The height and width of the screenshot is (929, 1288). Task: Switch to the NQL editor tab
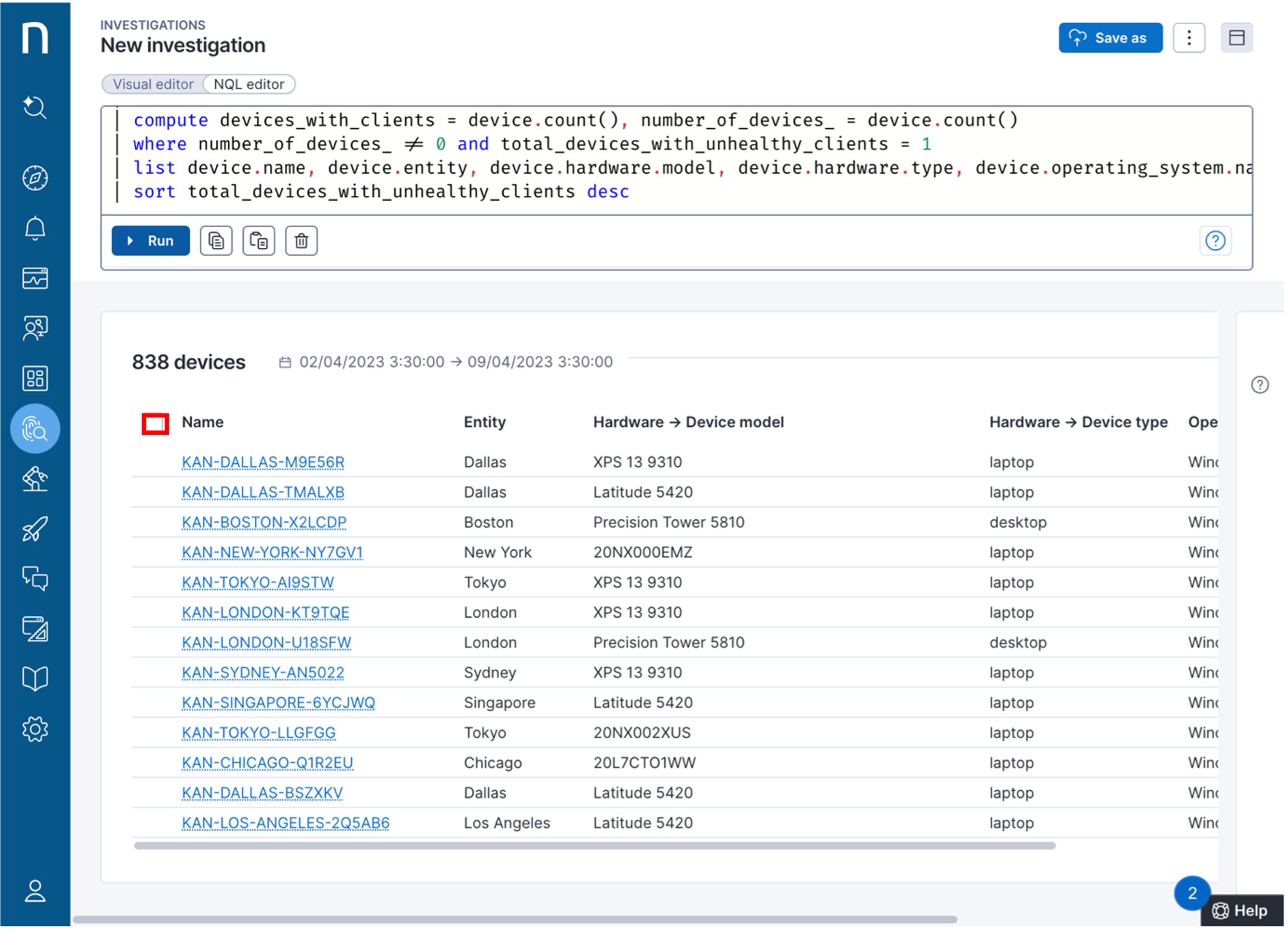[249, 84]
